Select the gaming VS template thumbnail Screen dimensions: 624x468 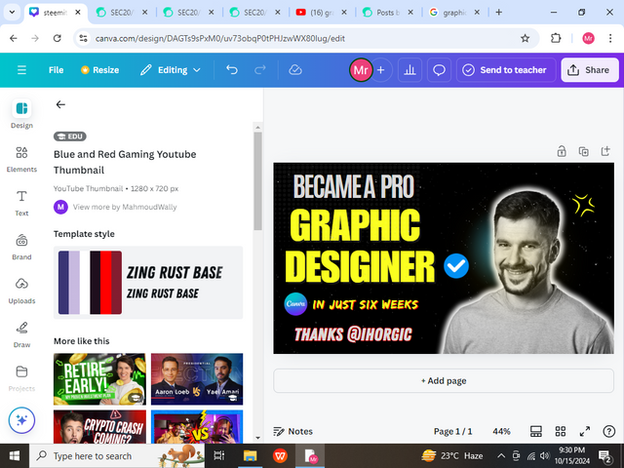pos(197,427)
